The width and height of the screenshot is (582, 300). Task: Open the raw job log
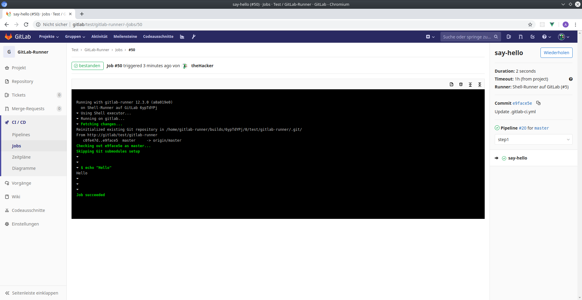(451, 84)
